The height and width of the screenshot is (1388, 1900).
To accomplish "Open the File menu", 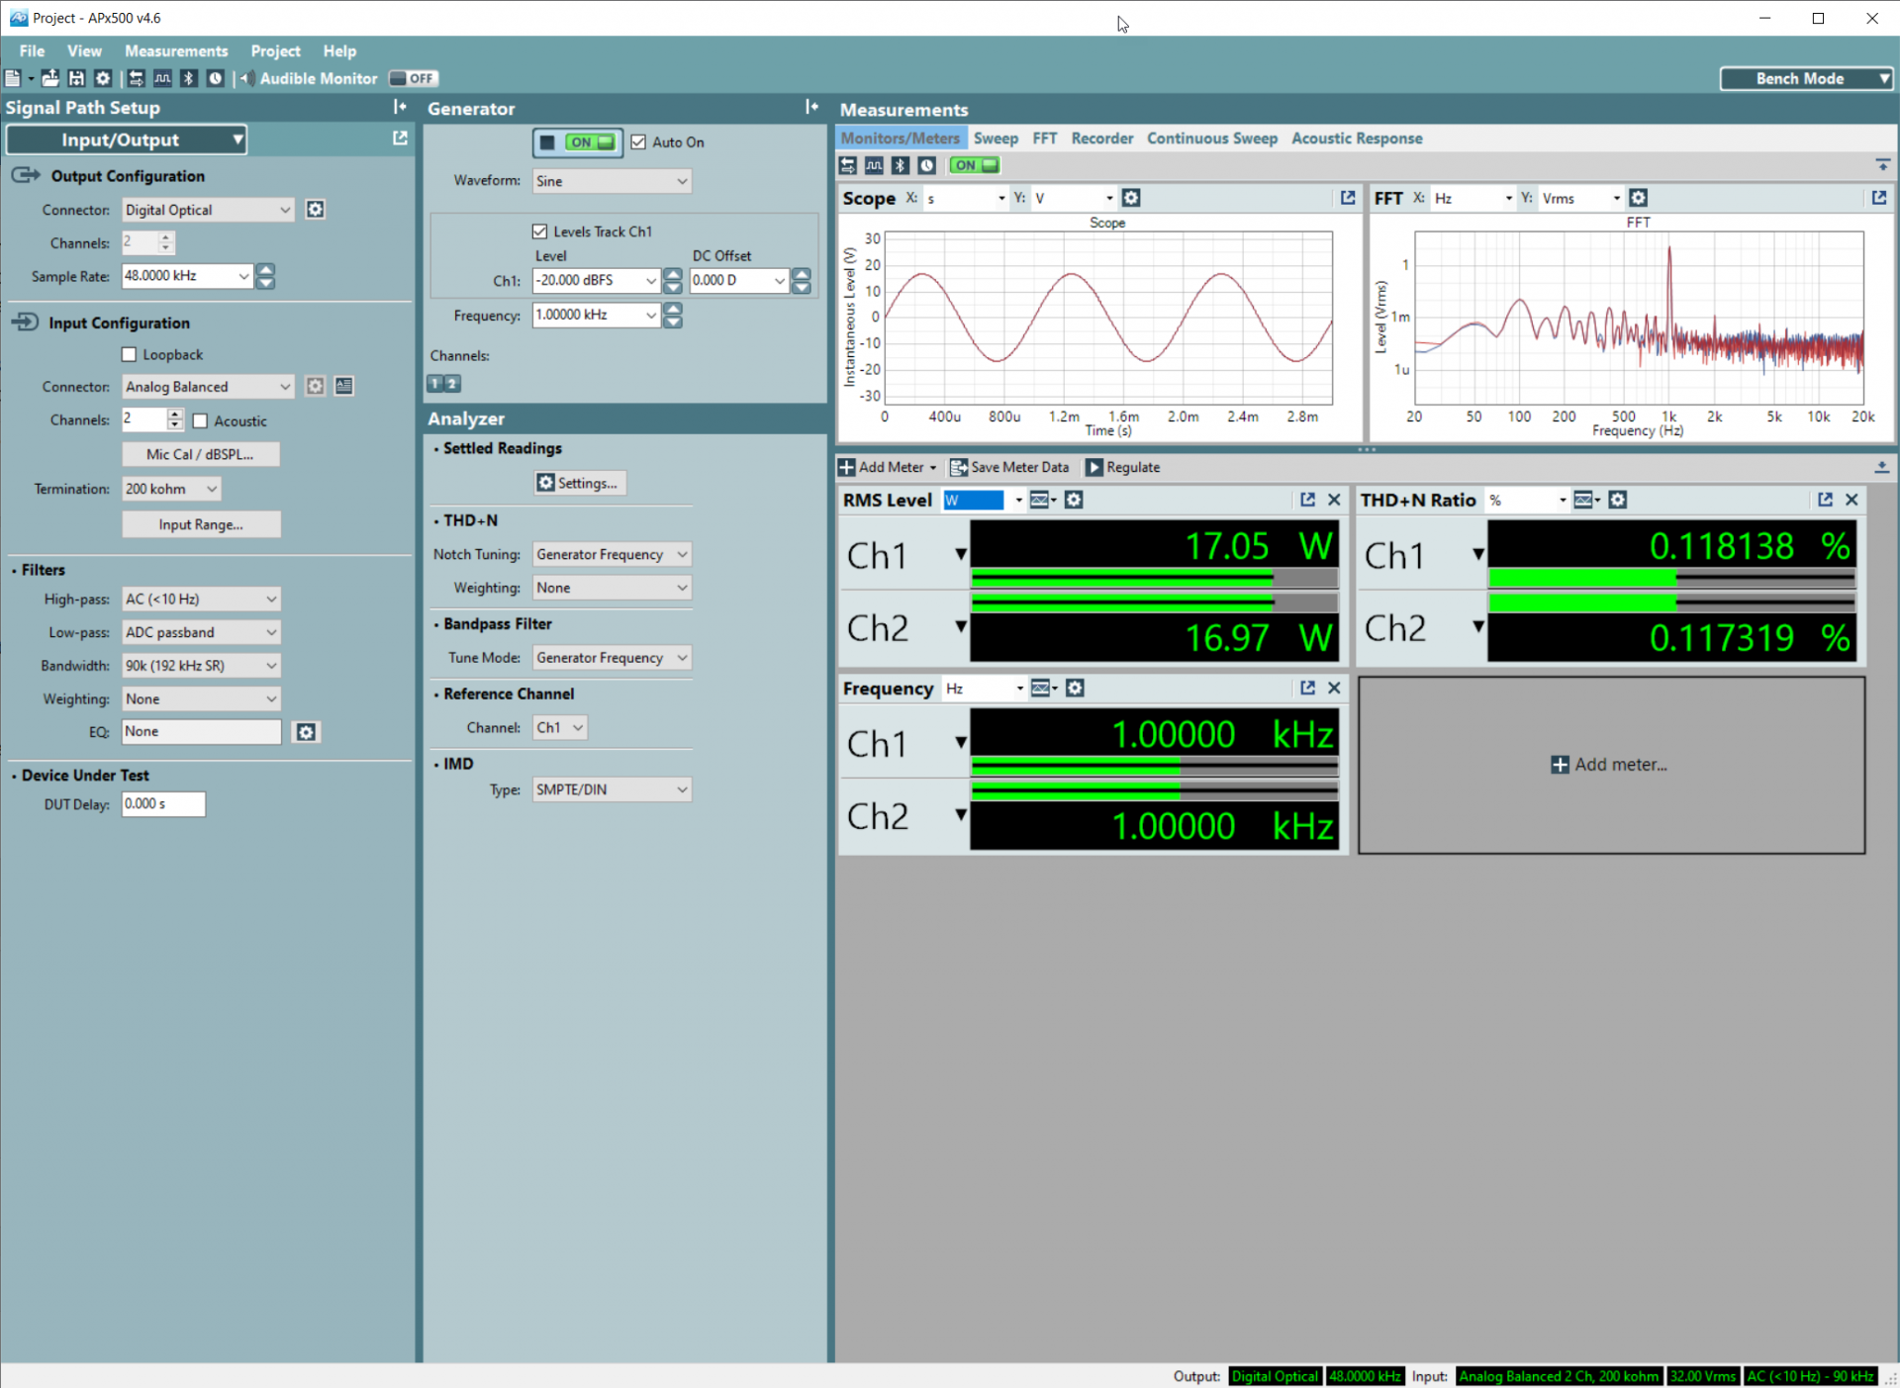I will coord(32,50).
